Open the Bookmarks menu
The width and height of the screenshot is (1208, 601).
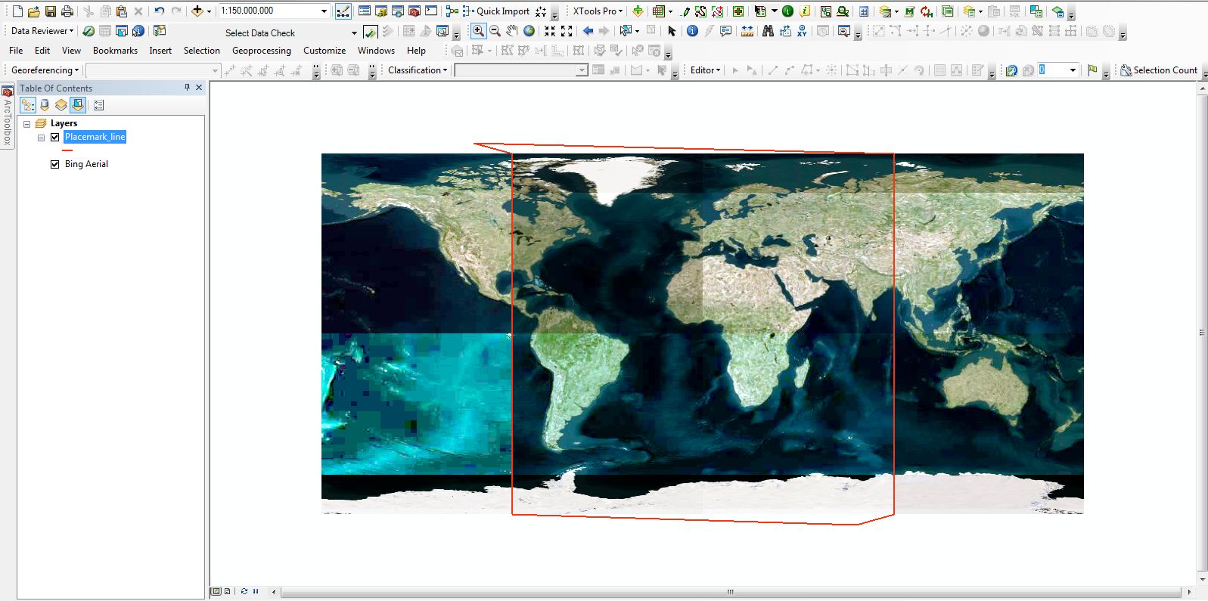coord(115,51)
